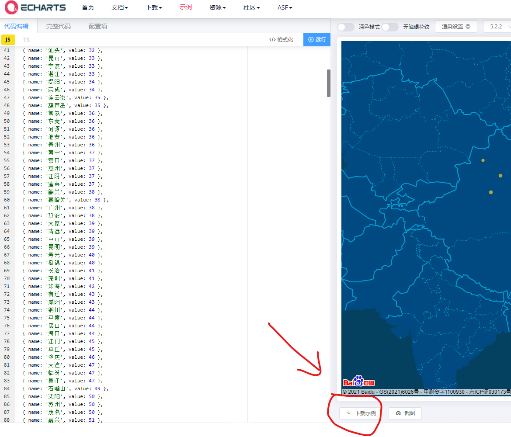Open the 文档 dropdown menu
This screenshot has height=437, width=511.
click(x=119, y=7)
